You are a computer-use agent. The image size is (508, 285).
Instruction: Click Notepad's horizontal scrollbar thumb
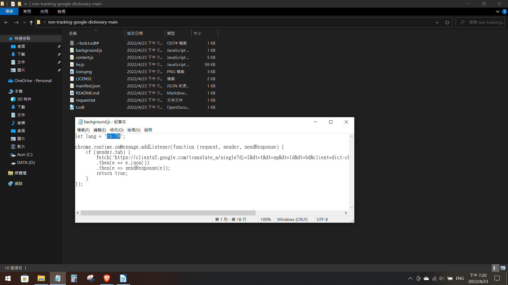(x=168, y=213)
